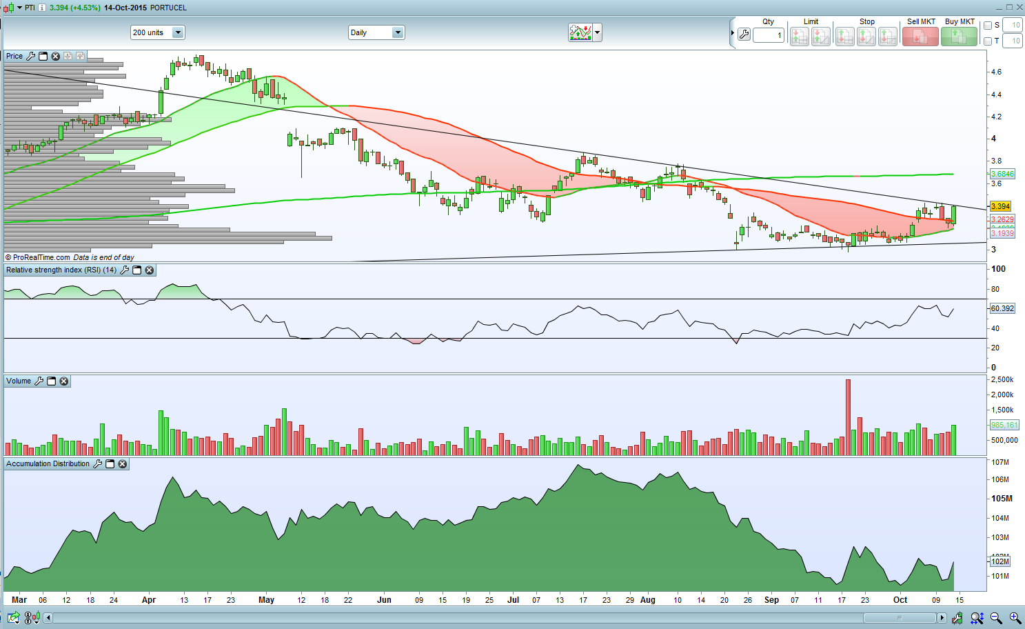Collapse the trading panel with the arrow
The height and width of the screenshot is (629, 1025).
pyautogui.click(x=733, y=33)
